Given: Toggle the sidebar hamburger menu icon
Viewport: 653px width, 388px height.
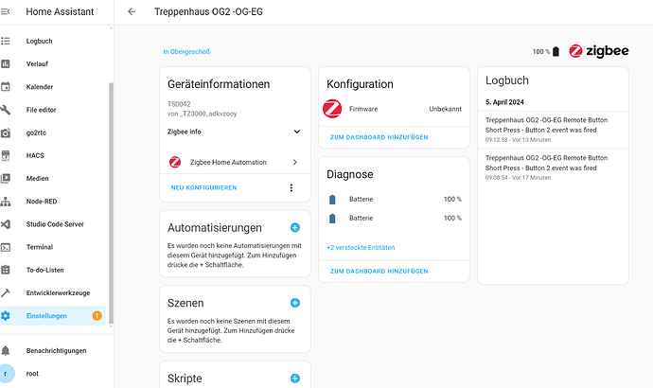Looking at the screenshot, I should pos(7,11).
